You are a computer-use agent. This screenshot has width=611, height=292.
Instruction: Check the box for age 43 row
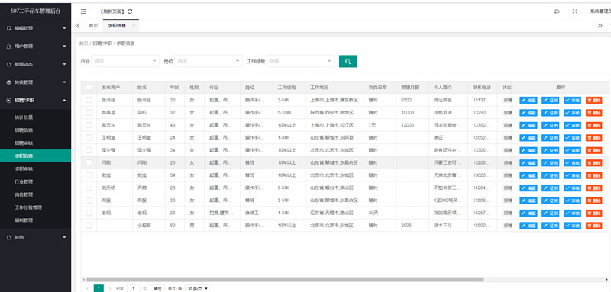(x=89, y=125)
